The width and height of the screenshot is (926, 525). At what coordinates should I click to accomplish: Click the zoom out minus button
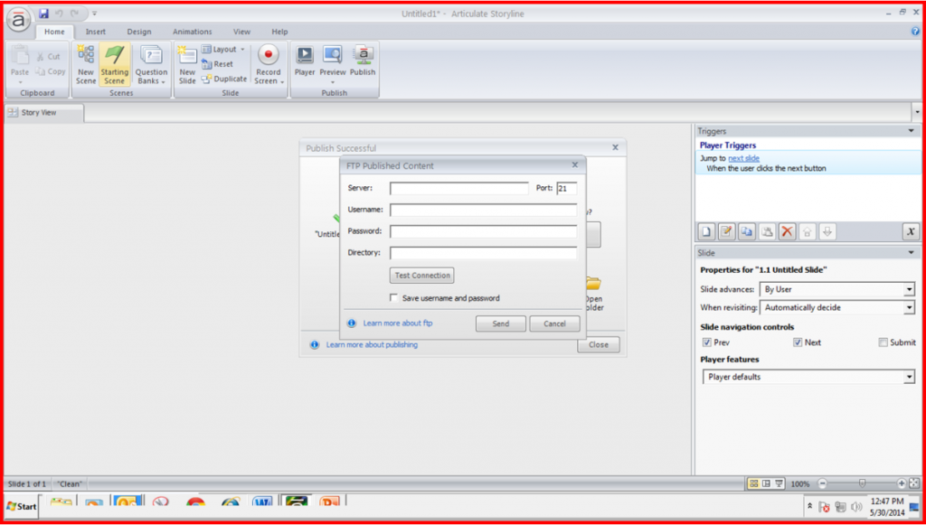[821, 483]
